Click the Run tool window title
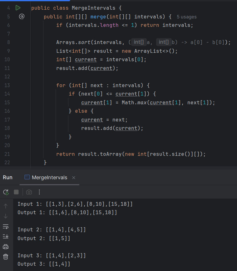The image size is (237, 271). 8,177
